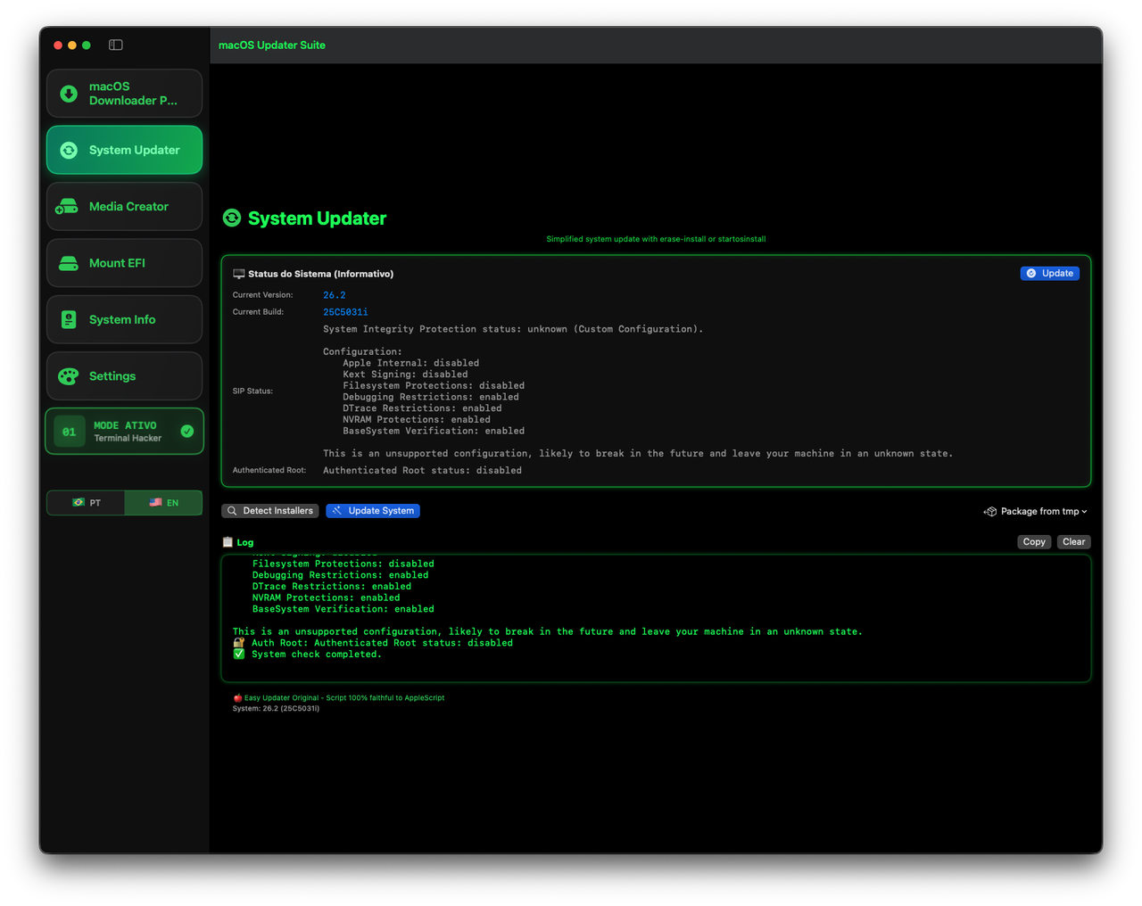Click the package box icon near Package from tmp
This screenshot has height=906, width=1142.
click(x=990, y=512)
